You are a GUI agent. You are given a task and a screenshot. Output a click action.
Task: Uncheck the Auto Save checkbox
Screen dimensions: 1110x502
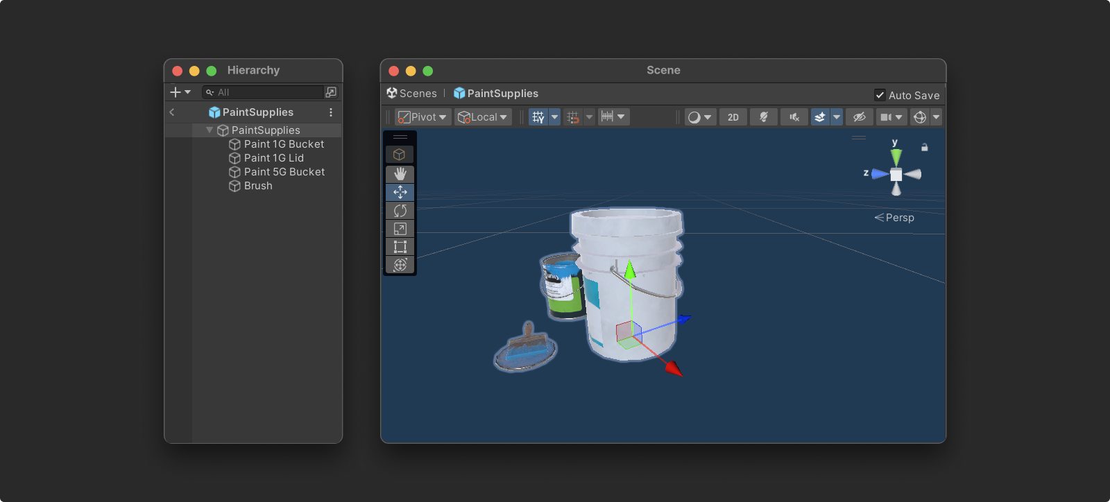point(880,95)
